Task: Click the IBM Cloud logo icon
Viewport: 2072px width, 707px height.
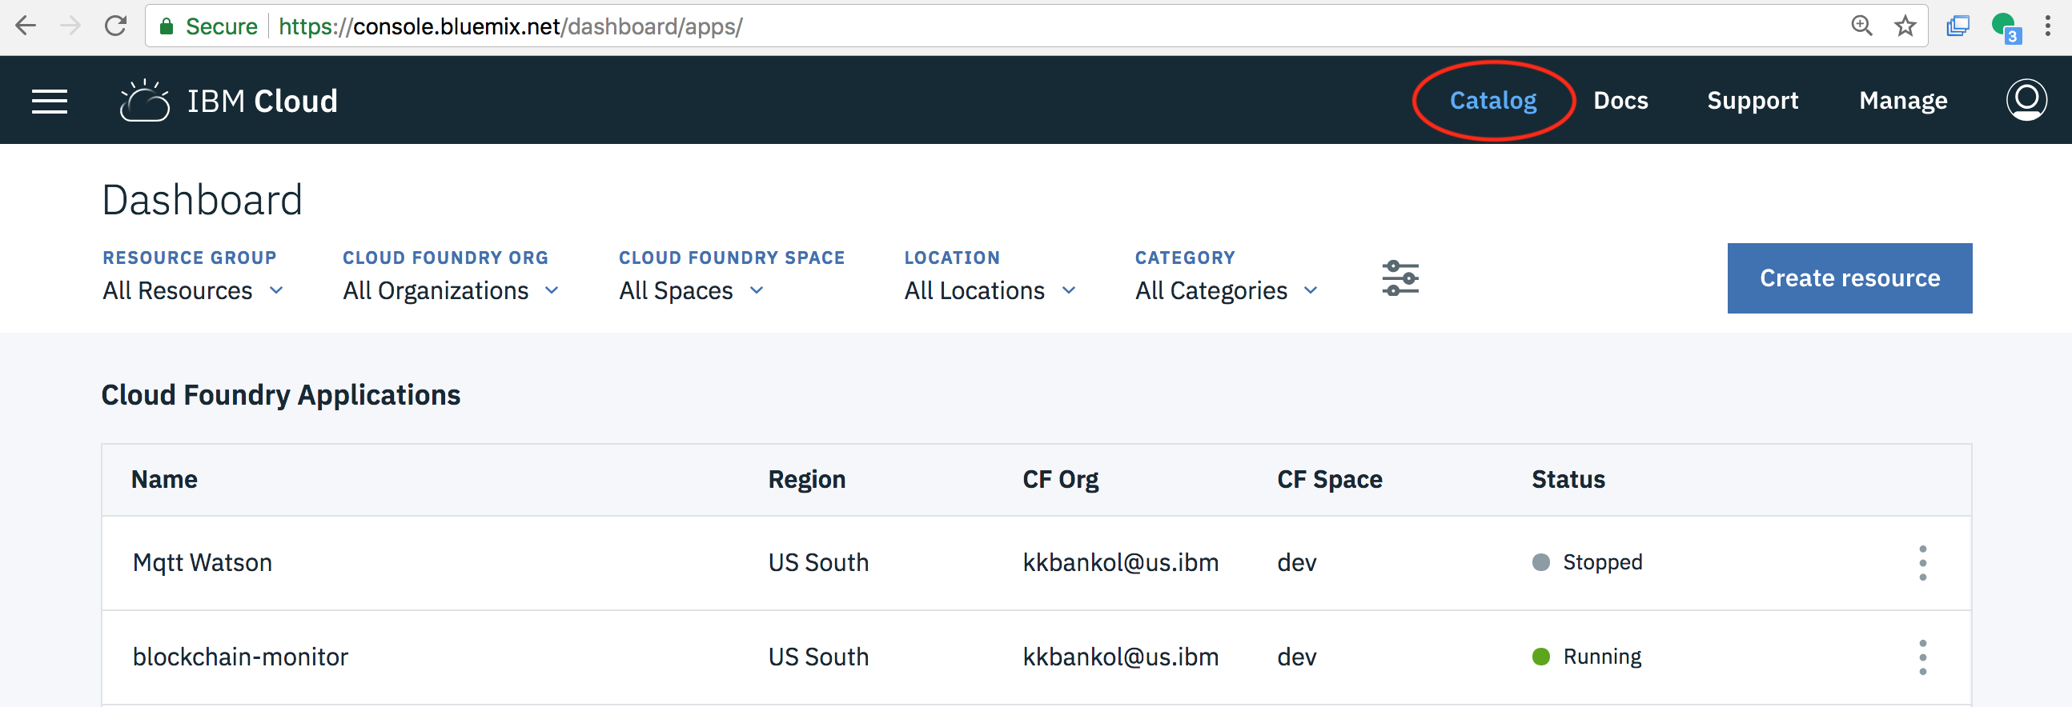Action: click(145, 102)
